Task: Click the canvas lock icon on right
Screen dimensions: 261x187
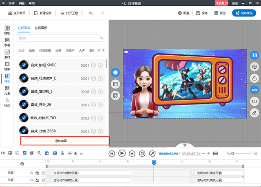Action: (253, 78)
